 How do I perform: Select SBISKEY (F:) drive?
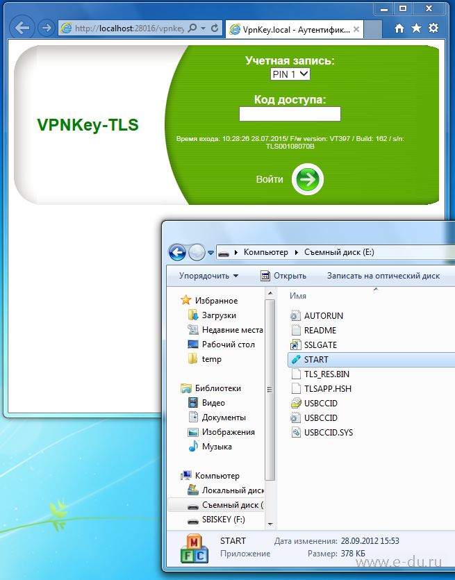[x=224, y=520]
